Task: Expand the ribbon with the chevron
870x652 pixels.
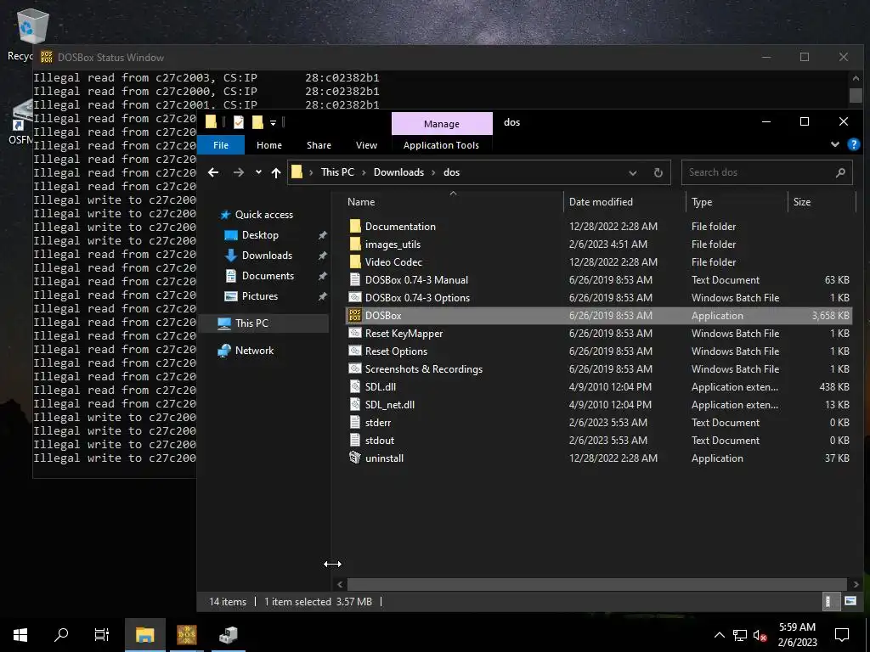Action: click(x=835, y=144)
